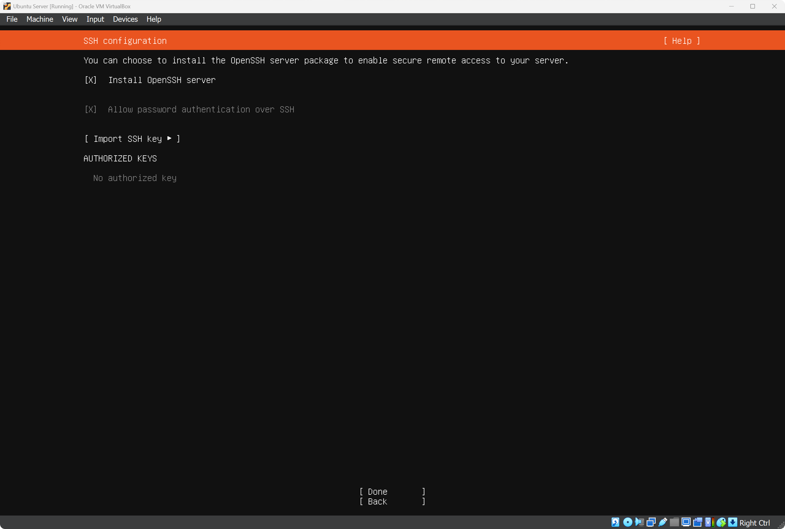785x529 pixels.
Task: Click the recording status icon
Action: [698, 522]
